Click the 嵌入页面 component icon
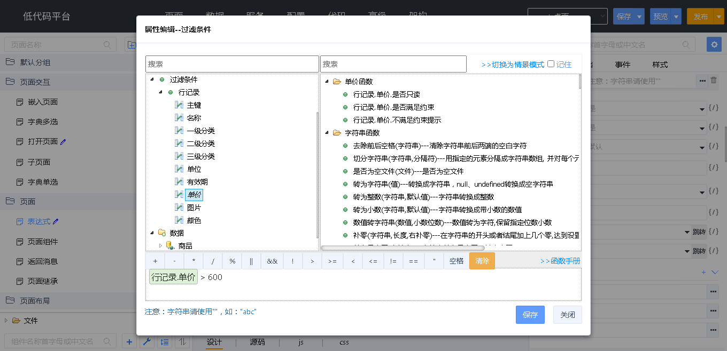This screenshot has width=727, height=351. [20, 102]
